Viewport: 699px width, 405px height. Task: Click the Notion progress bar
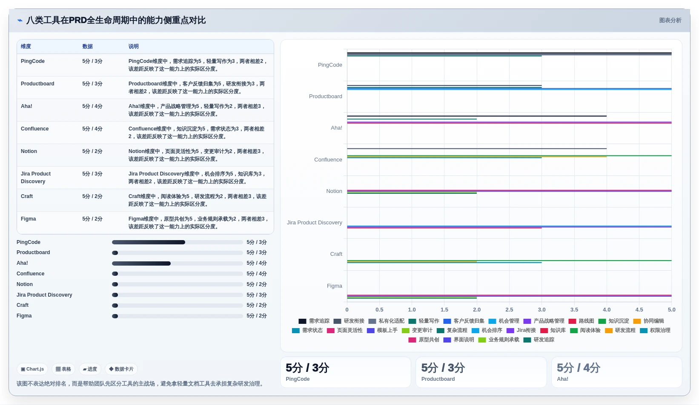pyautogui.click(x=178, y=285)
